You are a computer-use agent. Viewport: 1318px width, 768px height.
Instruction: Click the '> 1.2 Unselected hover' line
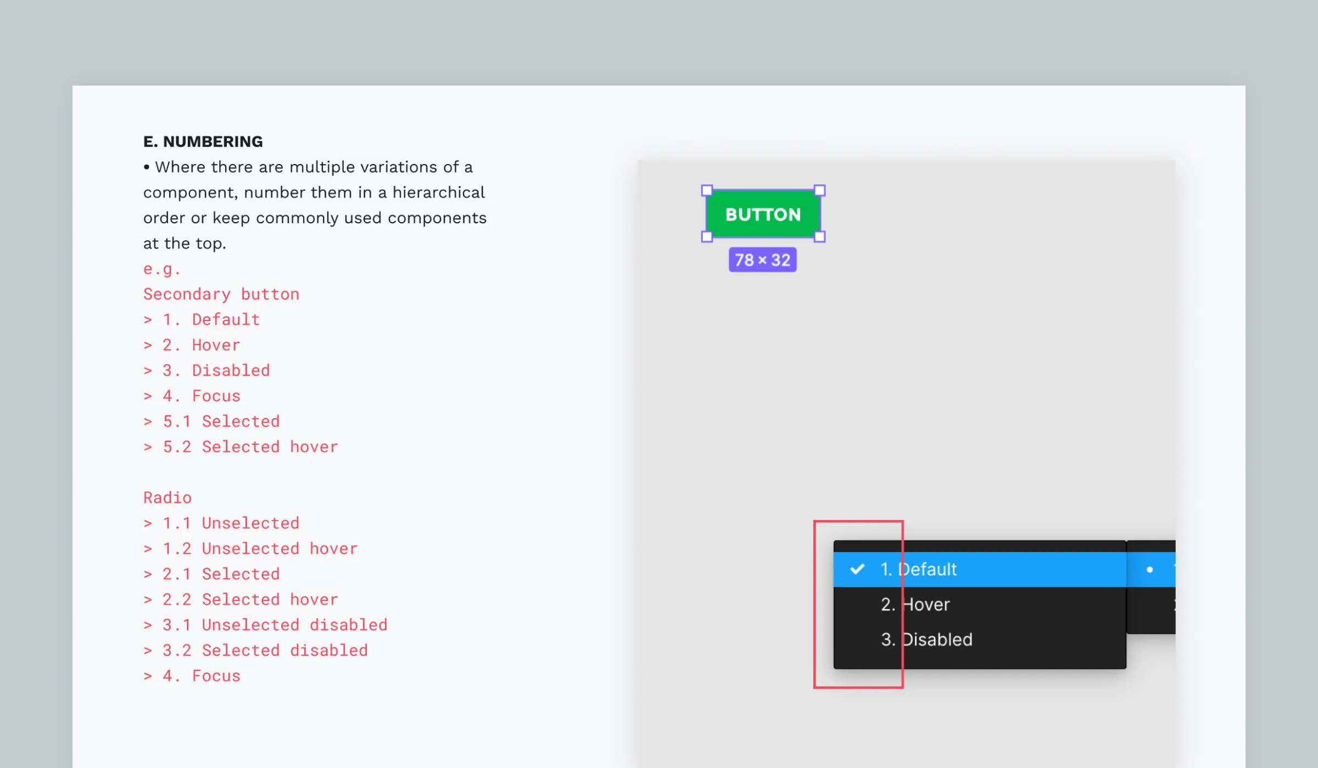click(250, 549)
